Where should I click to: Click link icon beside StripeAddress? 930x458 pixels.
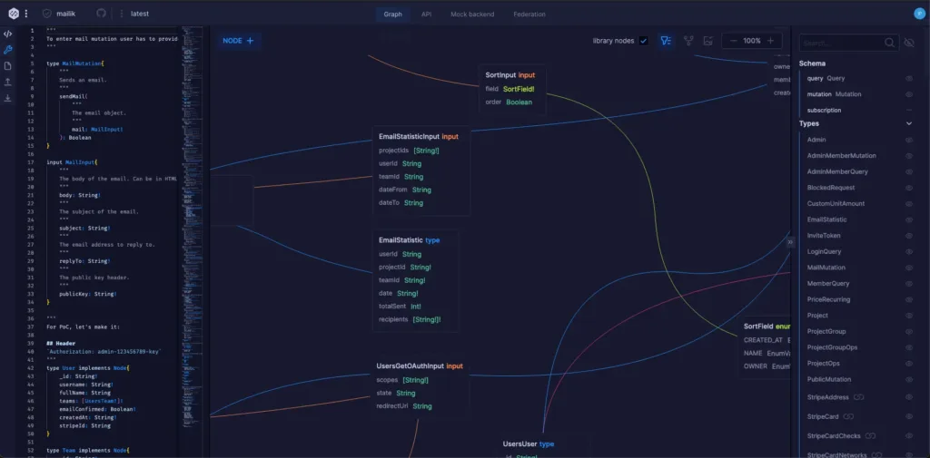tap(857, 397)
